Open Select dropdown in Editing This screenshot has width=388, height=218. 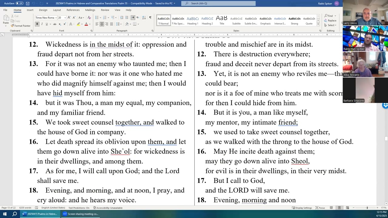330,25
